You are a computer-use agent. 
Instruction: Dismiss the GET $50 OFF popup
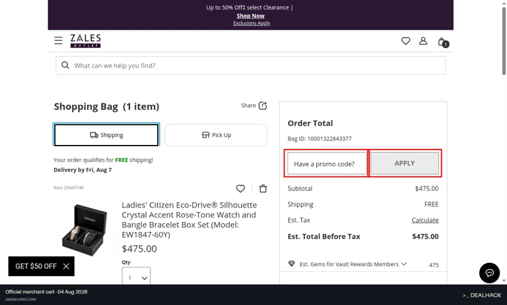pos(66,266)
